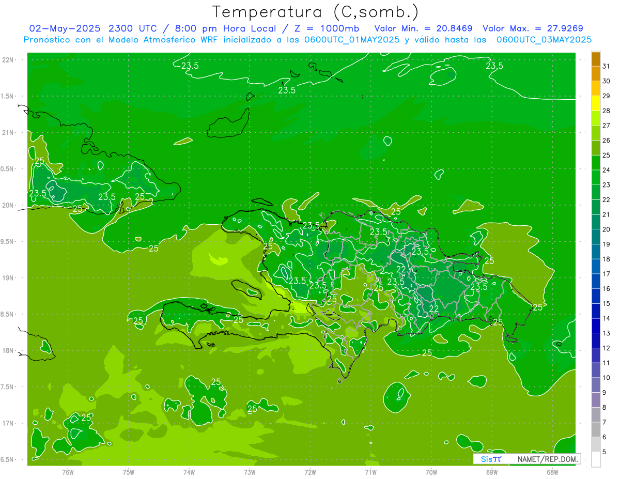Click the dark blue swatch between 12 and 13
Screen dimensions: 620x479
click(x=596, y=341)
